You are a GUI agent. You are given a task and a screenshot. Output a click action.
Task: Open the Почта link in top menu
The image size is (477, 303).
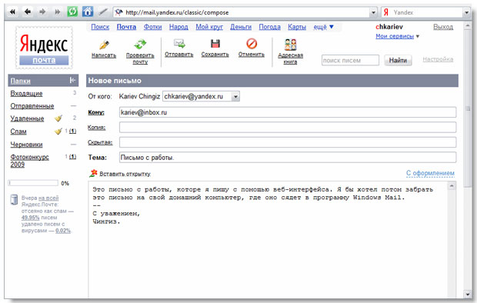[x=126, y=27]
